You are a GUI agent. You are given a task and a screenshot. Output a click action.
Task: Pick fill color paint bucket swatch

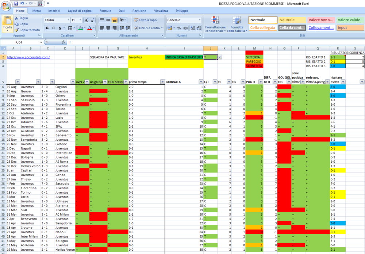click(x=81, y=28)
